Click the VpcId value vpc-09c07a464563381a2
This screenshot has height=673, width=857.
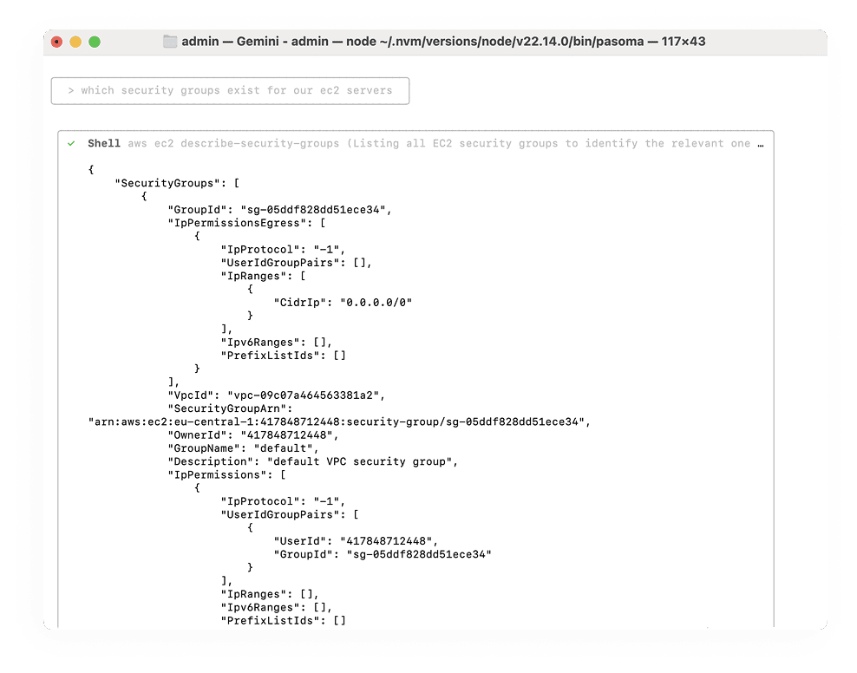pos(305,395)
